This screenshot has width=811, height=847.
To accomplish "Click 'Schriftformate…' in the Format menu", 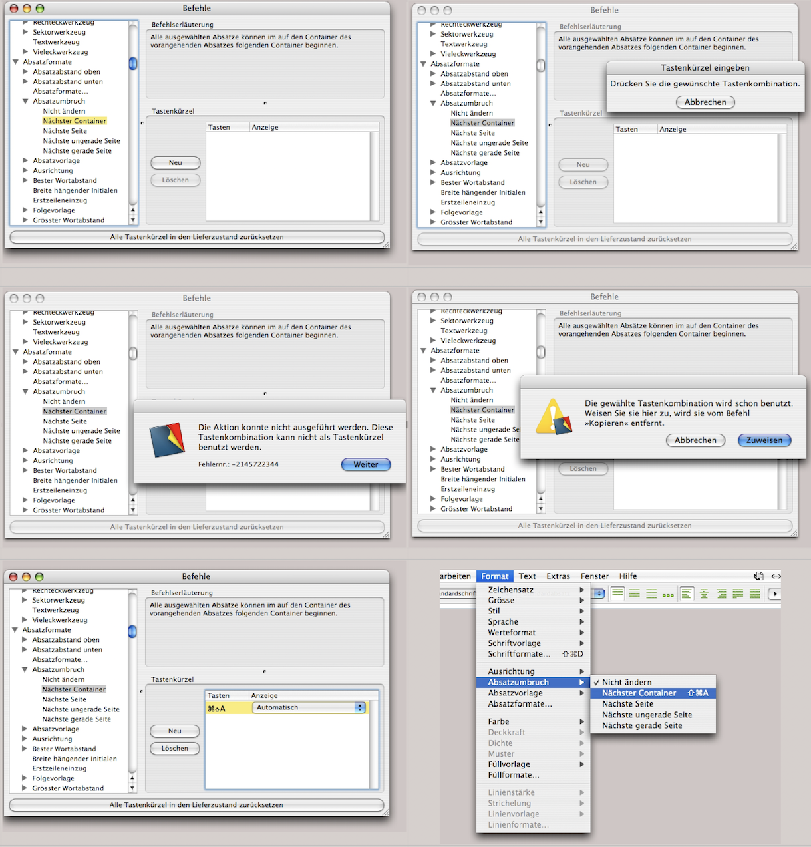I will coord(519,654).
